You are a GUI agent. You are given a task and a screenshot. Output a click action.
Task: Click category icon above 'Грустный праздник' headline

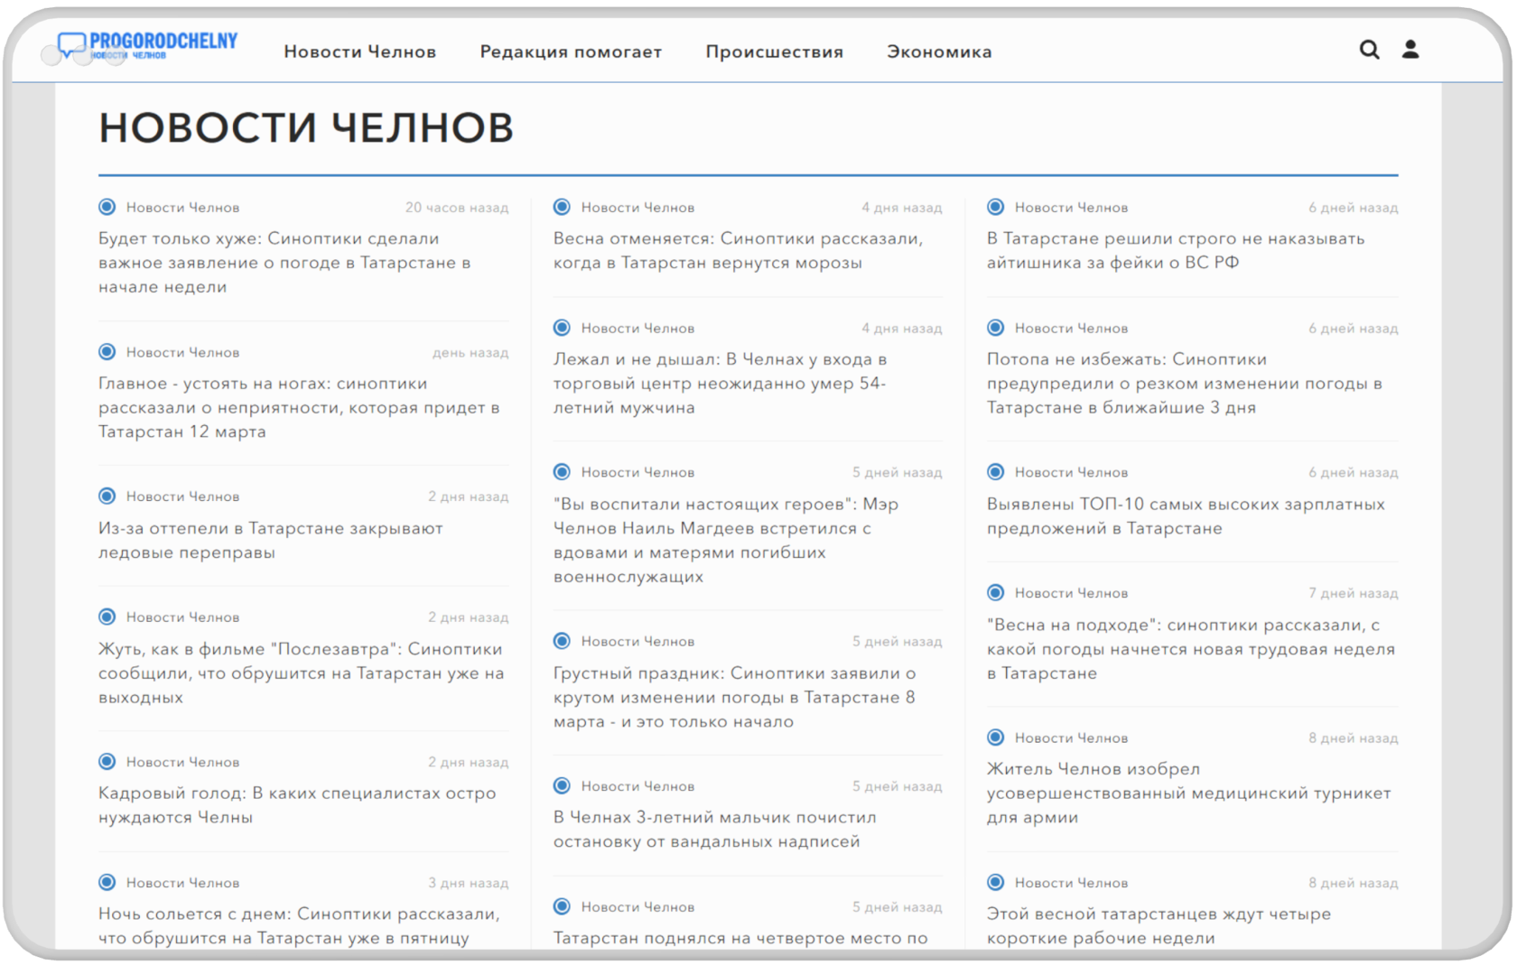click(x=562, y=640)
